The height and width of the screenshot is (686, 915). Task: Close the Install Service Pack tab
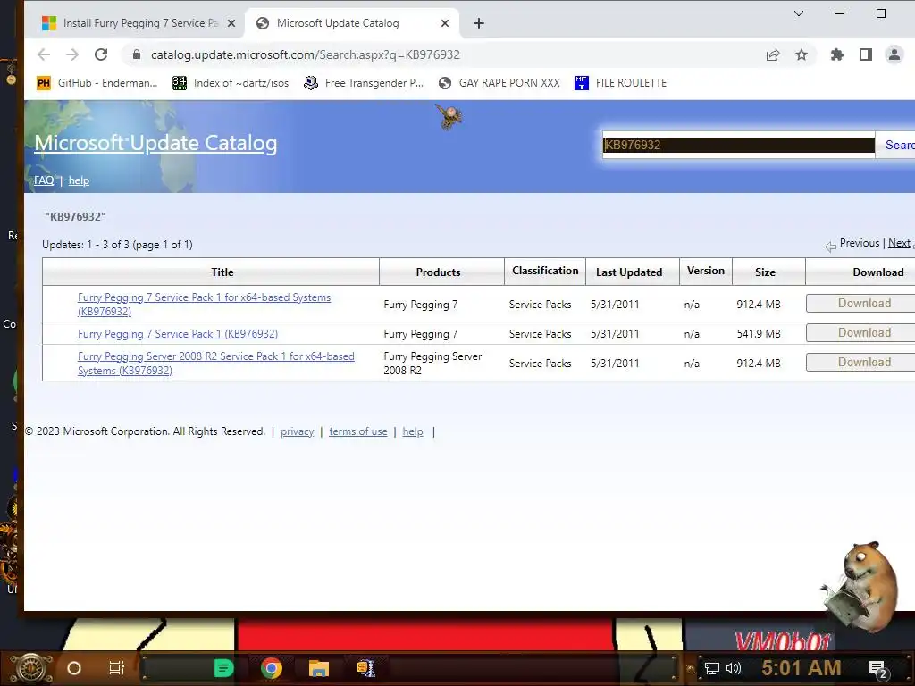[231, 23]
